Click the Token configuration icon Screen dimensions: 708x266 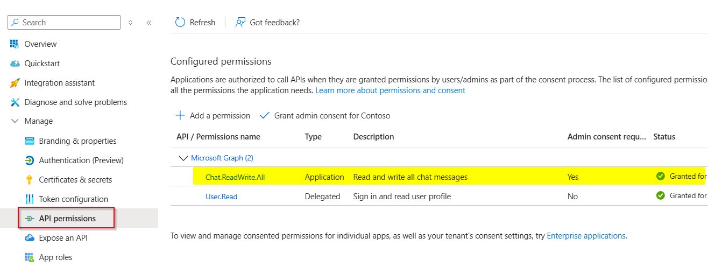click(29, 199)
